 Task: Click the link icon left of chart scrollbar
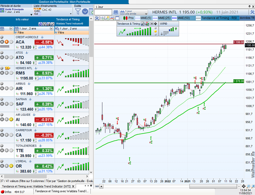[x=97, y=186]
